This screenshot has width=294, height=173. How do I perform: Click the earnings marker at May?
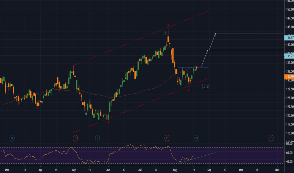(75, 138)
